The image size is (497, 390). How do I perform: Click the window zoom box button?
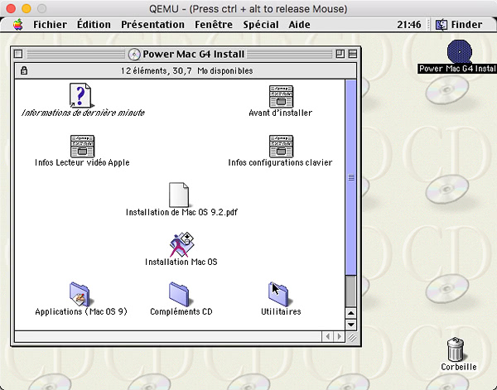click(x=340, y=54)
